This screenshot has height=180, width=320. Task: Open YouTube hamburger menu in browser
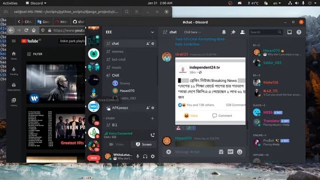click(x=13, y=41)
